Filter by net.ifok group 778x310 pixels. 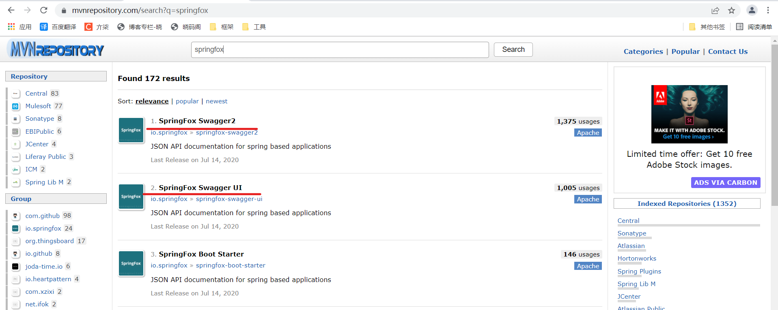click(37, 304)
